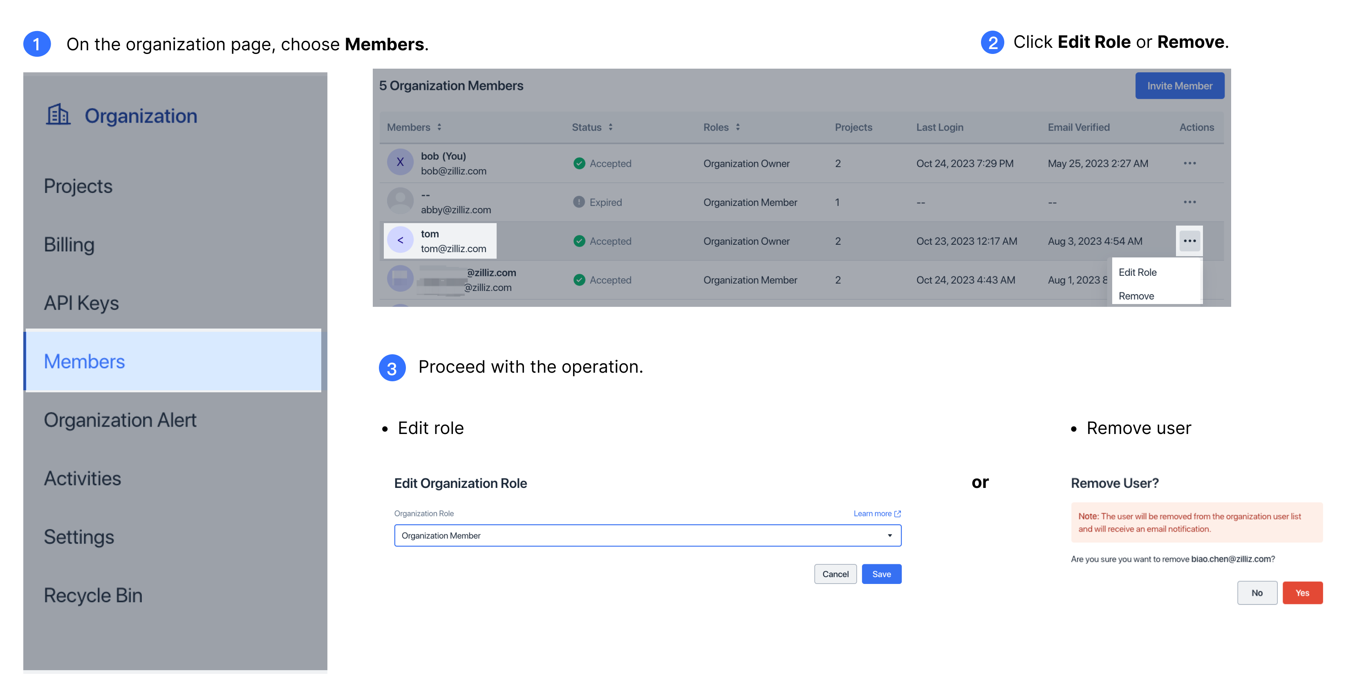The image size is (1355, 700).
Task: Click the Settings sidebar item
Action: (x=79, y=537)
